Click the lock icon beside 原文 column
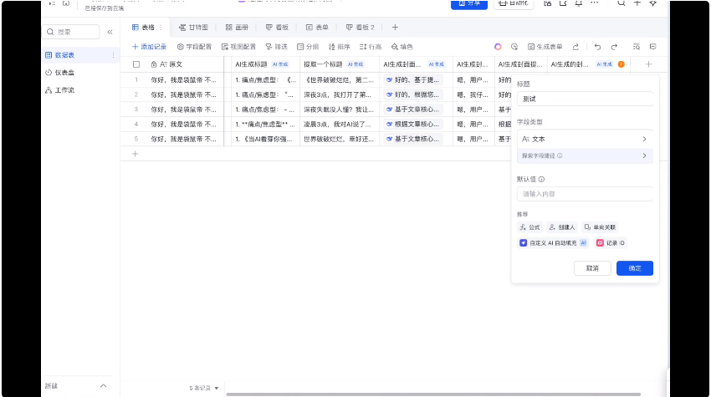 tap(154, 64)
